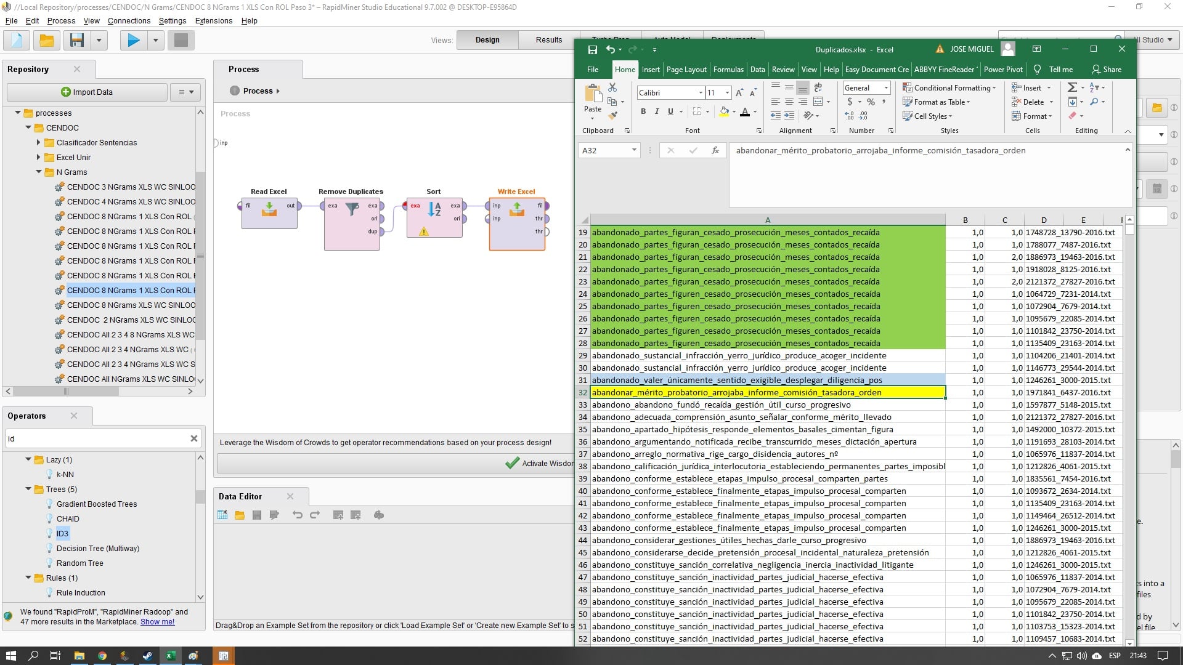Screen dimensions: 1183x665
Task: Run the process with the blue play button
Action: (133, 41)
